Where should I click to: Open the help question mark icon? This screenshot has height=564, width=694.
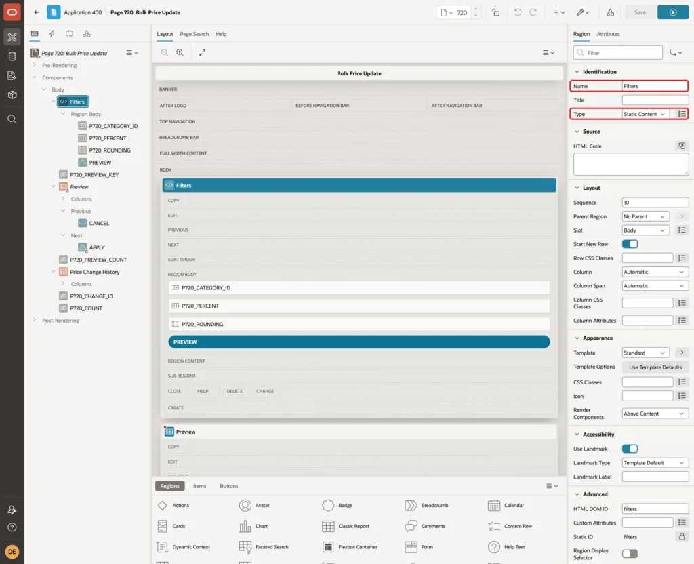click(12, 527)
